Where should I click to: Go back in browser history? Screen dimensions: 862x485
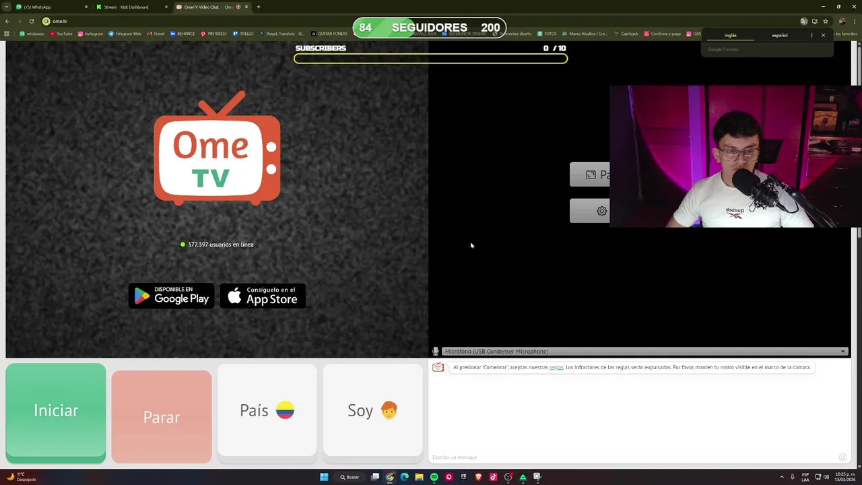tap(7, 21)
